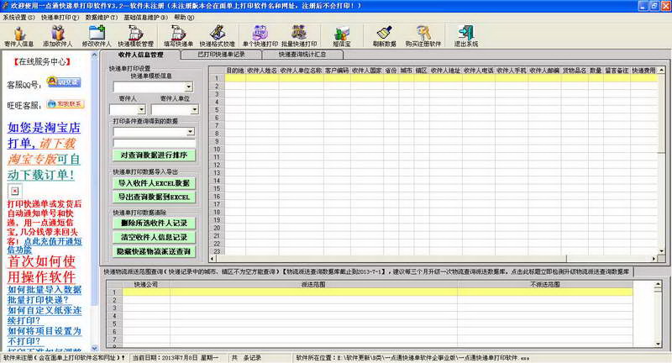This screenshot has height=363, width=672.
Task: Click the 快递公司 header in lower table
Action: [x=145, y=284]
